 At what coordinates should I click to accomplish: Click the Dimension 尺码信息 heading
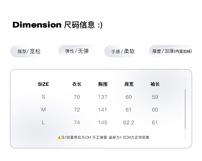point(58,25)
